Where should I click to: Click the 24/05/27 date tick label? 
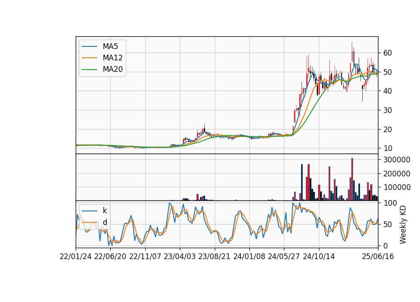pyautogui.click(x=284, y=257)
